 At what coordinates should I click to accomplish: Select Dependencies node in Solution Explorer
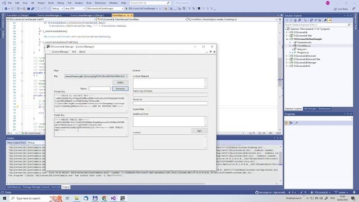(x=304, y=43)
